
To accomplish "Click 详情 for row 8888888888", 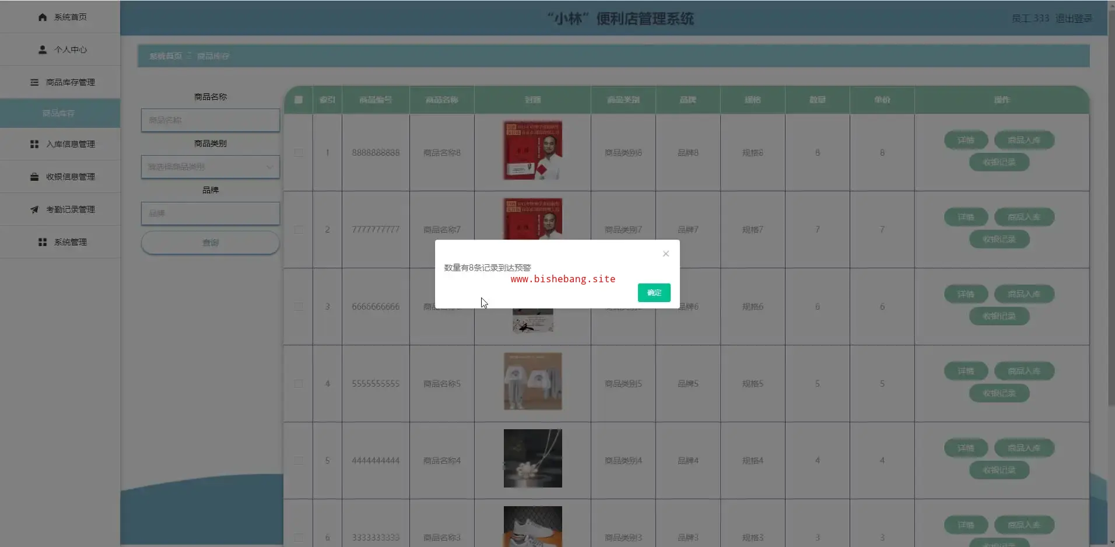I will (966, 140).
